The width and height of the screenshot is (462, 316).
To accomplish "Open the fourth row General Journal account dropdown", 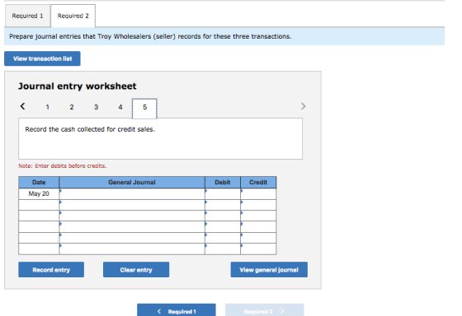I will 132,226.
